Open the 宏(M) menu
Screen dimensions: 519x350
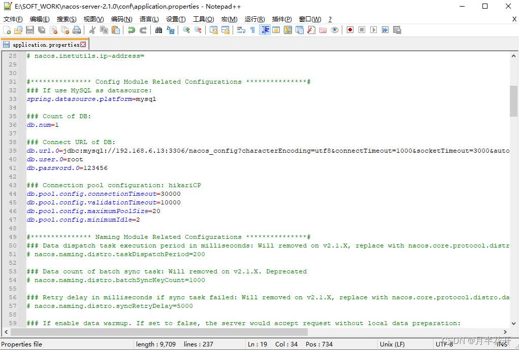tap(230, 19)
